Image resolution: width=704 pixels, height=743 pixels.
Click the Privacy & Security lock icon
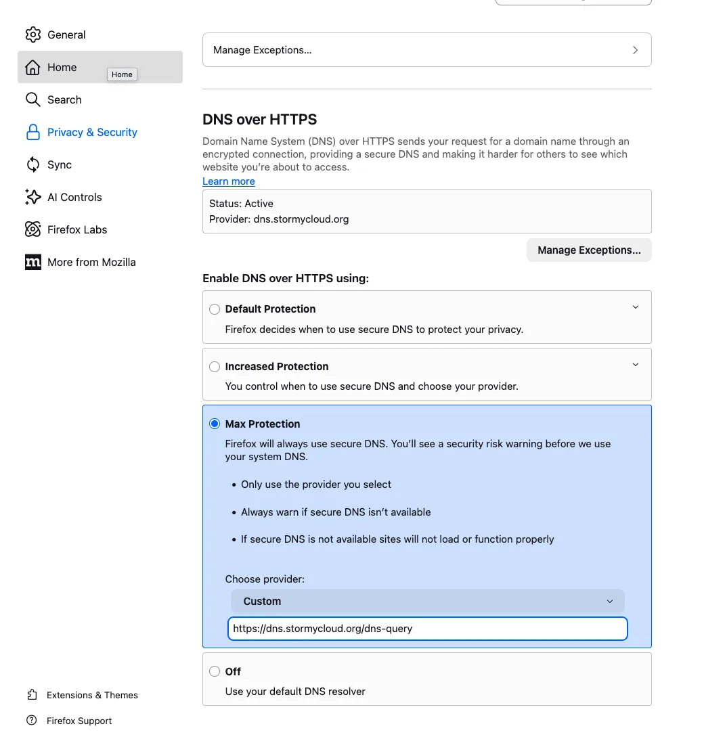[32, 132]
